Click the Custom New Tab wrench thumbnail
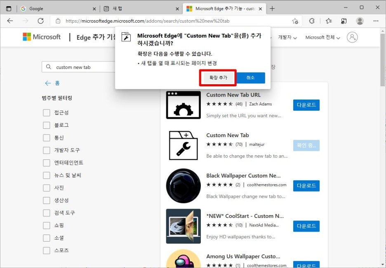The width and height of the screenshot is (386, 268). click(184, 145)
